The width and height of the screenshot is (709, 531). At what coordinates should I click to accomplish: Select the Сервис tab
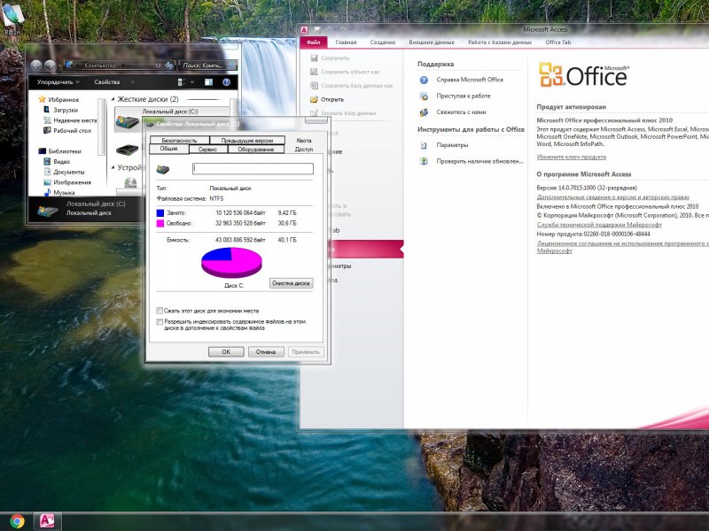coord(207,149)
